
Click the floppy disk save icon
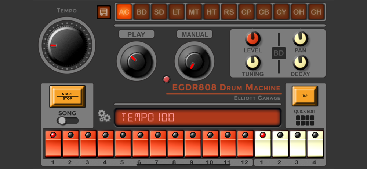tap(104, 12)
